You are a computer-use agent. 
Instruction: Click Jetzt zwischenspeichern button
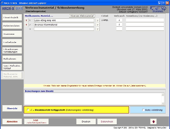click(36, 121)
